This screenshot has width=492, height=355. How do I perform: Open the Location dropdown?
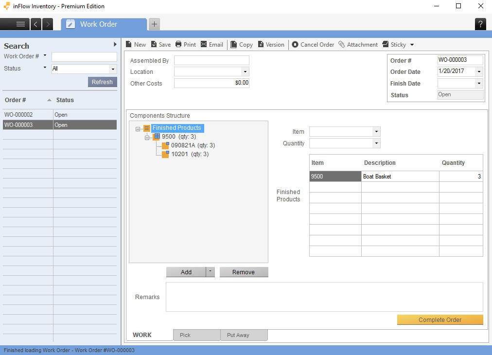(x=245, y=71)
